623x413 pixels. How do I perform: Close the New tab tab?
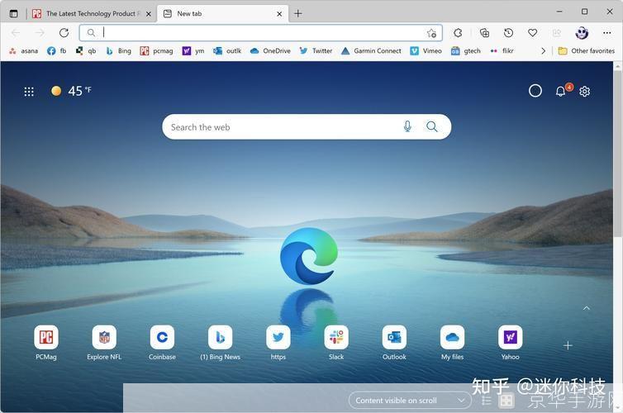click(279, 14)
